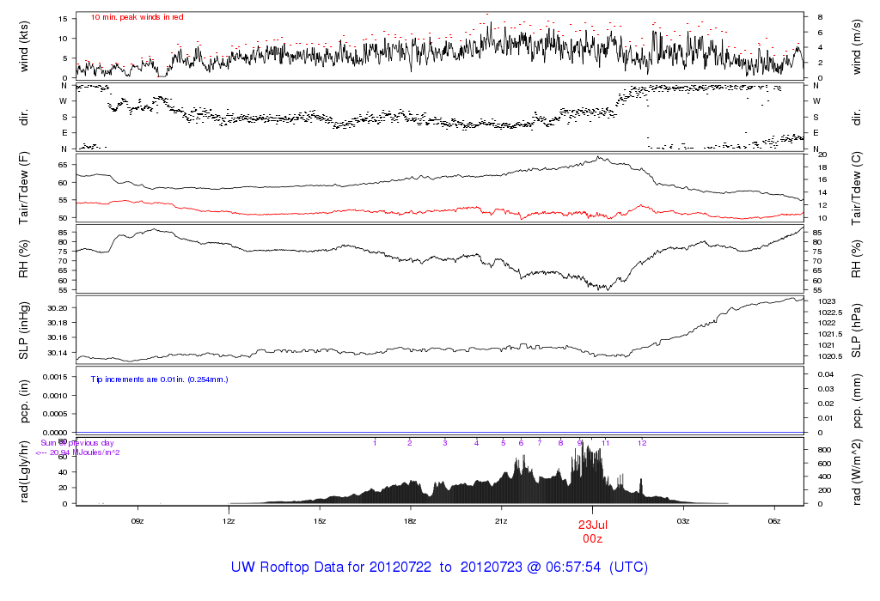Click the '0.0015' precipitation tick value

[55, 377]
